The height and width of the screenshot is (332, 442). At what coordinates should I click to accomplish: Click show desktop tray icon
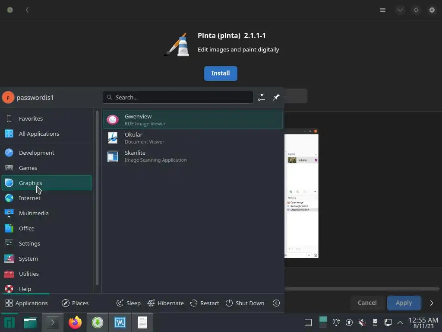click(x=308, y=322)
